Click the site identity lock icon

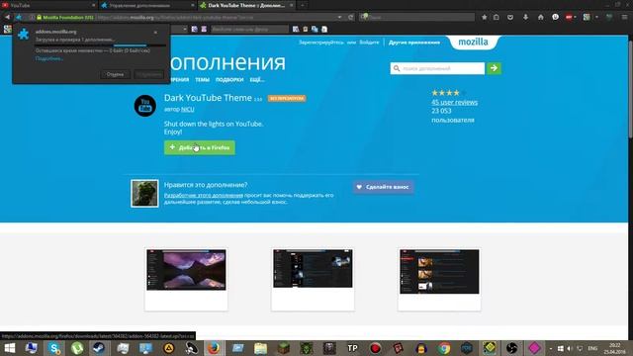[40, 18]
